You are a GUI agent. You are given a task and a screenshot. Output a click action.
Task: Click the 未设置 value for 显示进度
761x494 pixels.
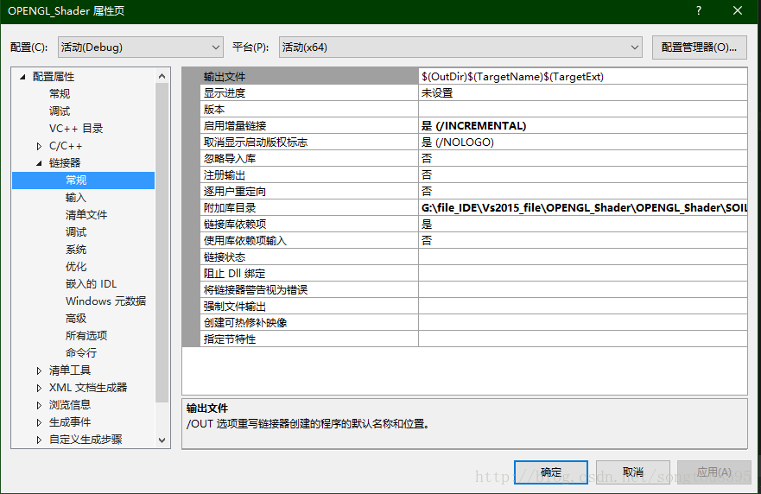click(x=437, y=93)
